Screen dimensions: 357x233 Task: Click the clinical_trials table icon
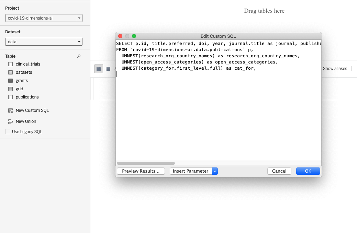click(10, 64)
